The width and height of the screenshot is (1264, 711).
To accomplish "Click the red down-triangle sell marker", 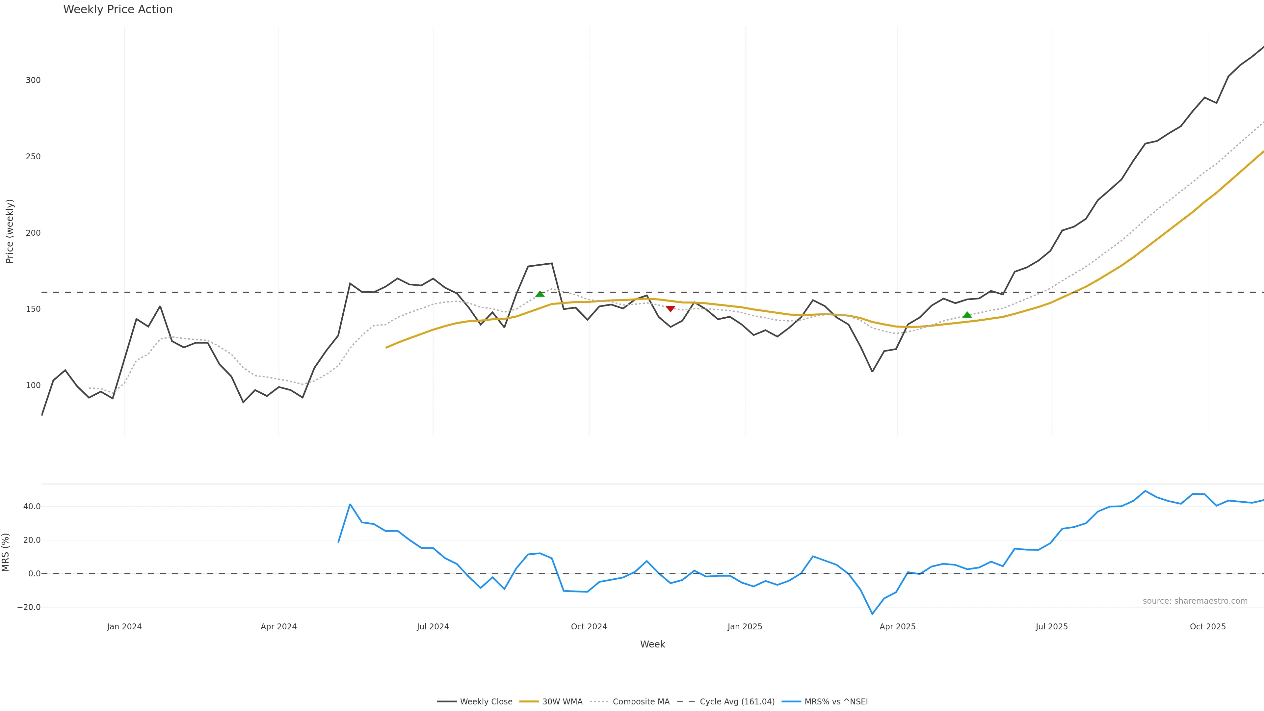I will click(670, 309).
